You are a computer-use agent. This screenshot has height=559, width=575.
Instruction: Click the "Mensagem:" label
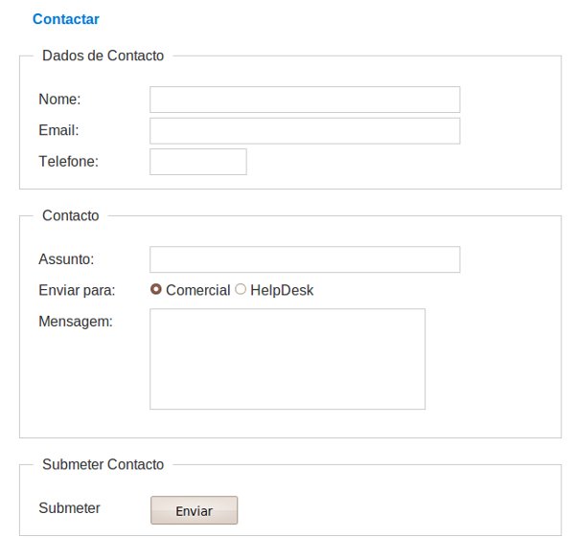coord(76,322)
